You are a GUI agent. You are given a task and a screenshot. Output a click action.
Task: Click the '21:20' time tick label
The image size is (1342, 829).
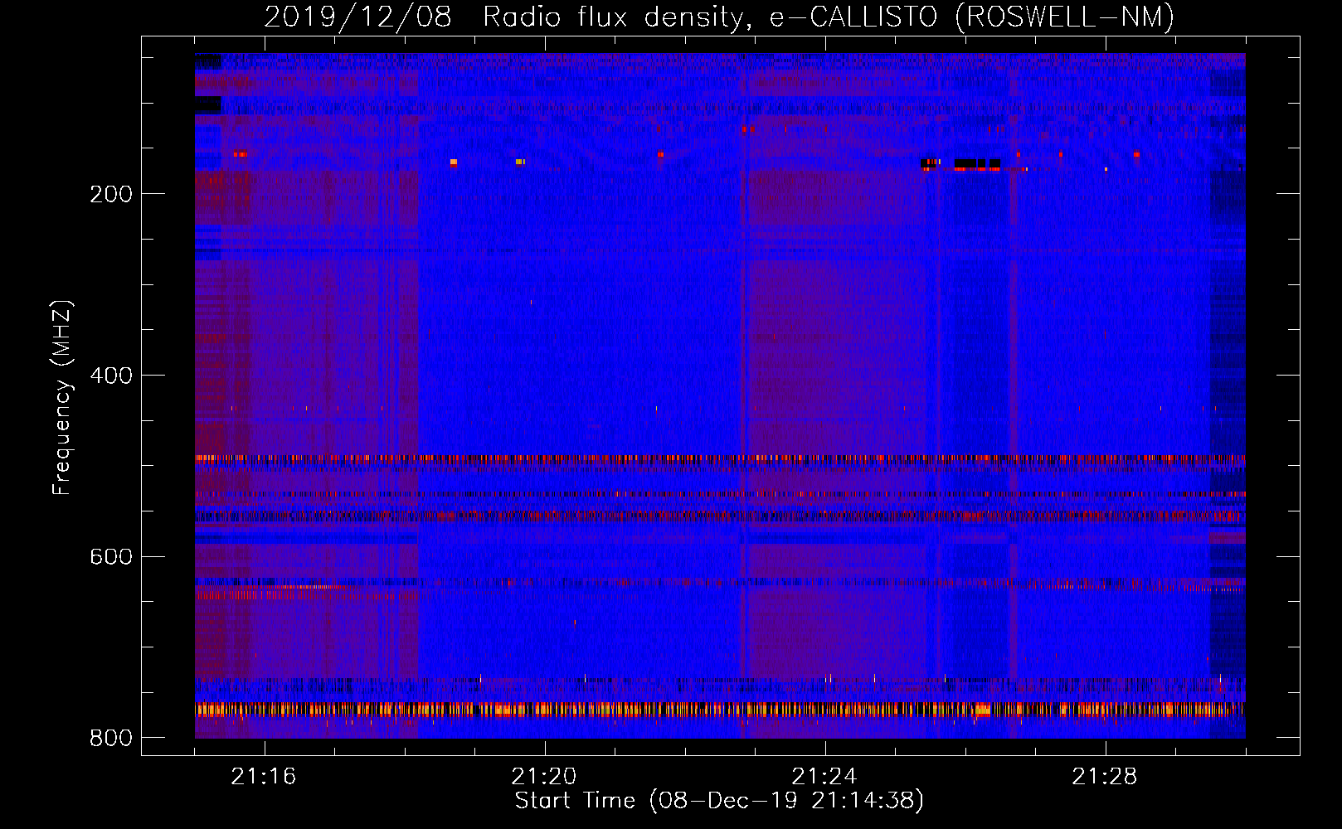click(544, 776)
